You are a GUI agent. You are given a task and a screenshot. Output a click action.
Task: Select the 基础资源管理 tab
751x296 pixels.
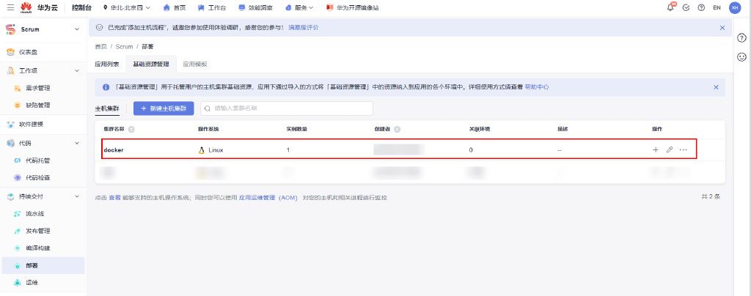point(151,64)
